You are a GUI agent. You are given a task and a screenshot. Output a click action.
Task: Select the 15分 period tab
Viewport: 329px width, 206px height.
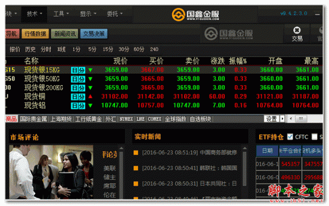click(x=108, y=49)
